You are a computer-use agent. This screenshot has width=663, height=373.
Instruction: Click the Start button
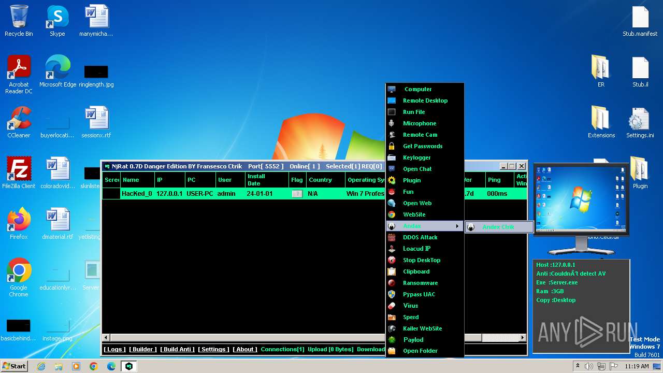[15, 366]
